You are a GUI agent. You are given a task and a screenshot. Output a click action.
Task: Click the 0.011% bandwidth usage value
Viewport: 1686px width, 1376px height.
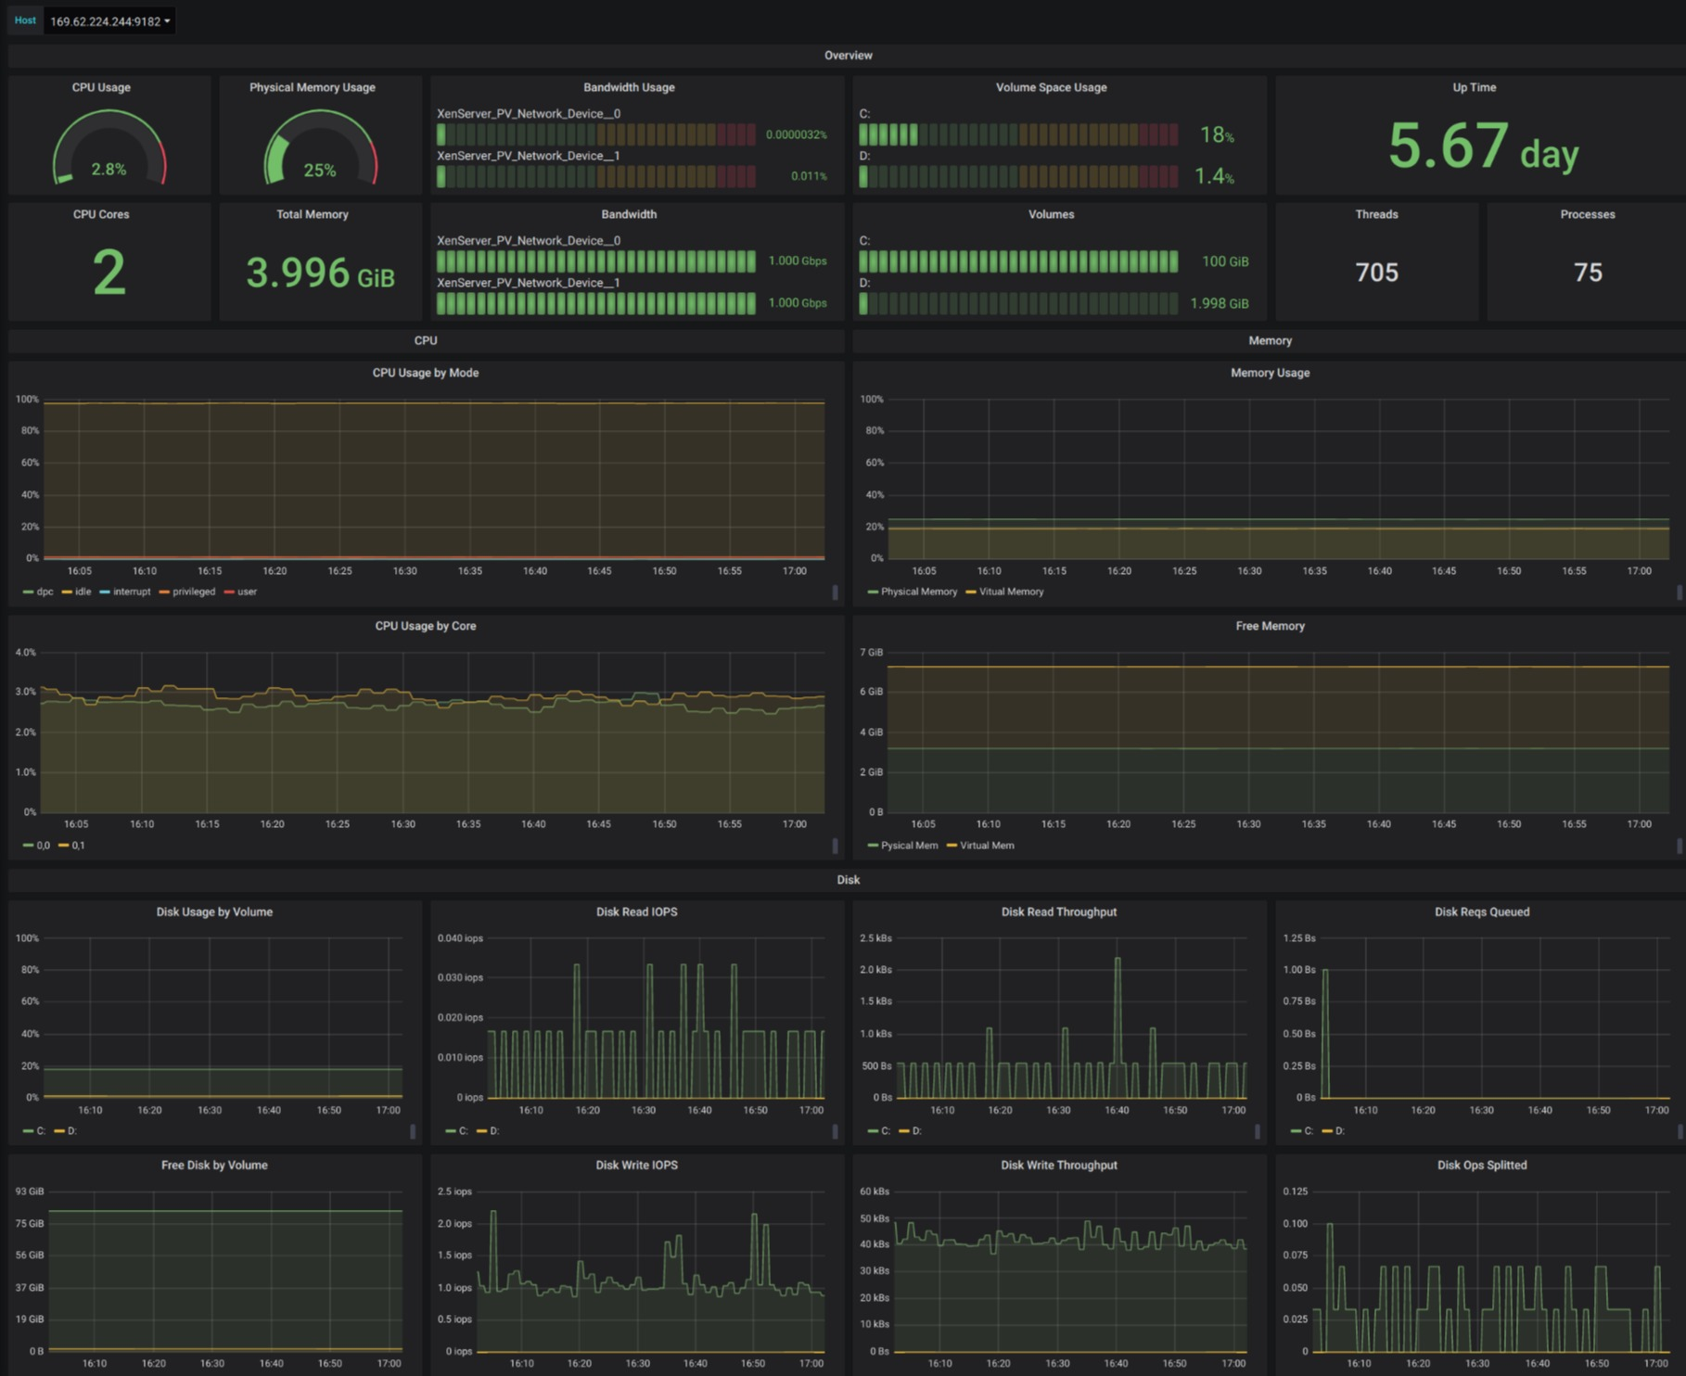(809, 176)
